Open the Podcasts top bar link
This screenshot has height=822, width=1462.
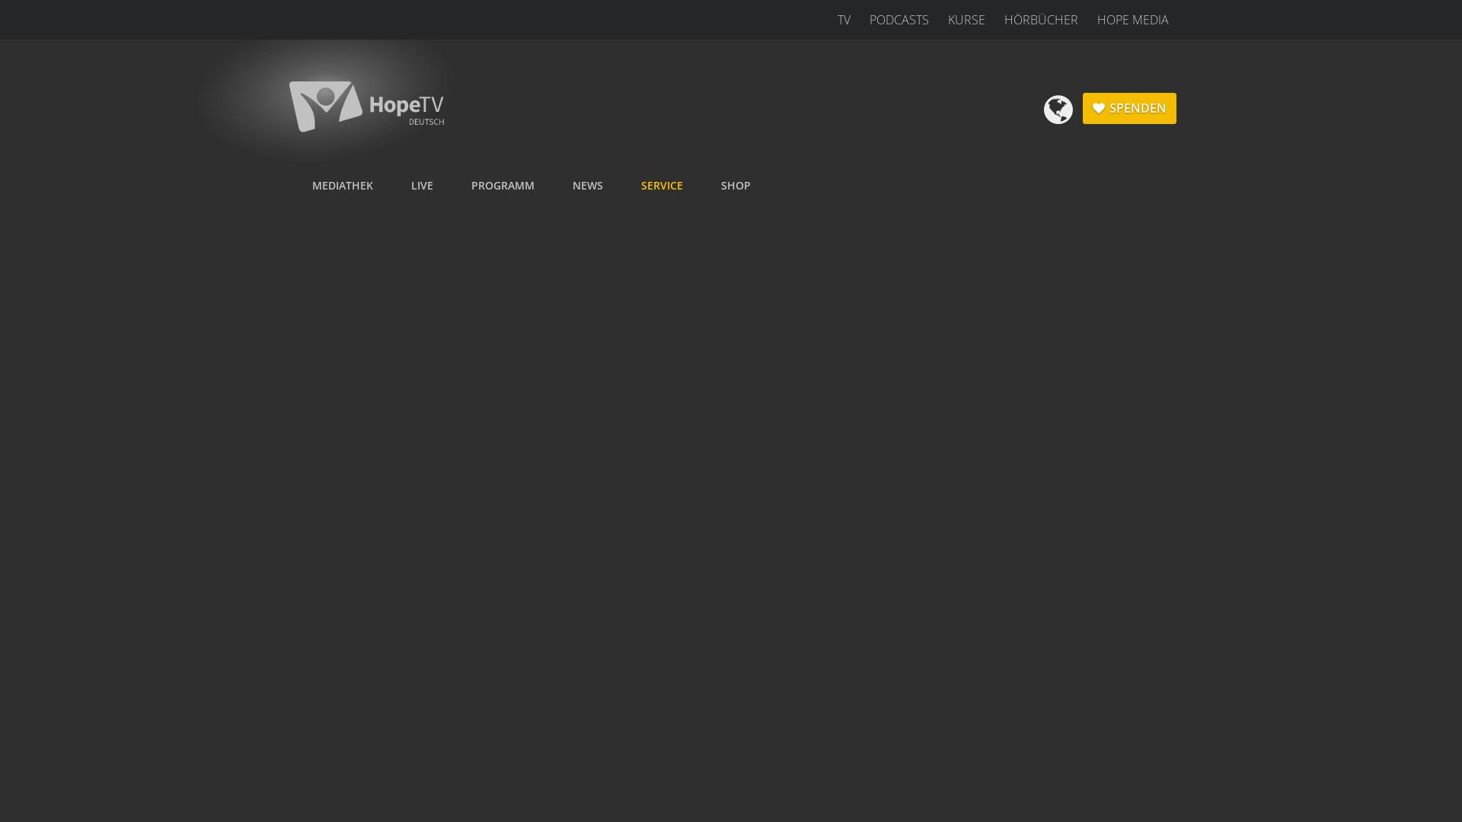899,20
